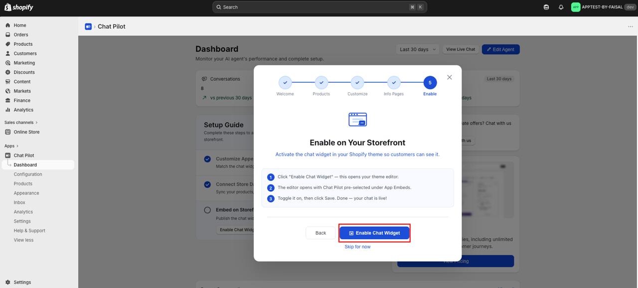Open the APPTEST-BY-FAISAL store account menu
Image resolution: width=638 pixels, height=288 pixels.
[x=603, y=7]
